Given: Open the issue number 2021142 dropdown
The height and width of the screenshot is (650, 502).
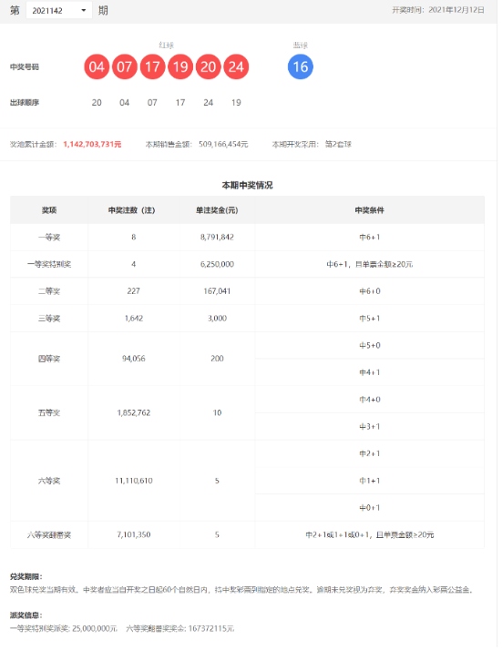Looking at the screenshot, I should pyautogui.click(x=59, y=10).
